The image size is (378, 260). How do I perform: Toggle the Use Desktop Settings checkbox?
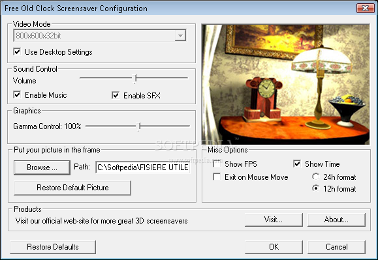pyautogui.click(x=17, y=51)
